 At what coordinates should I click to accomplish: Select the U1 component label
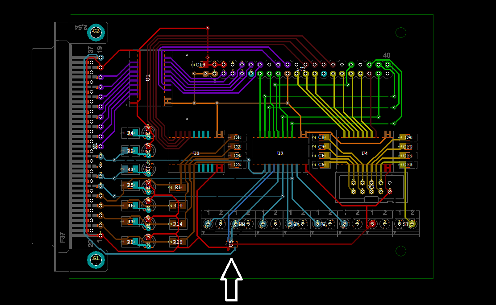click(148, 78)
